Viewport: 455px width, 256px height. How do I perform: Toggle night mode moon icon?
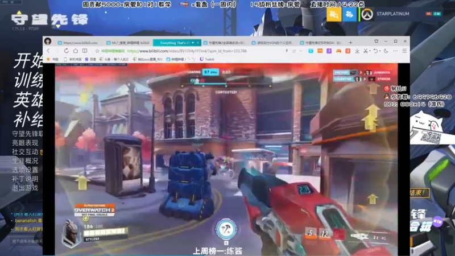tap(386, 51)
